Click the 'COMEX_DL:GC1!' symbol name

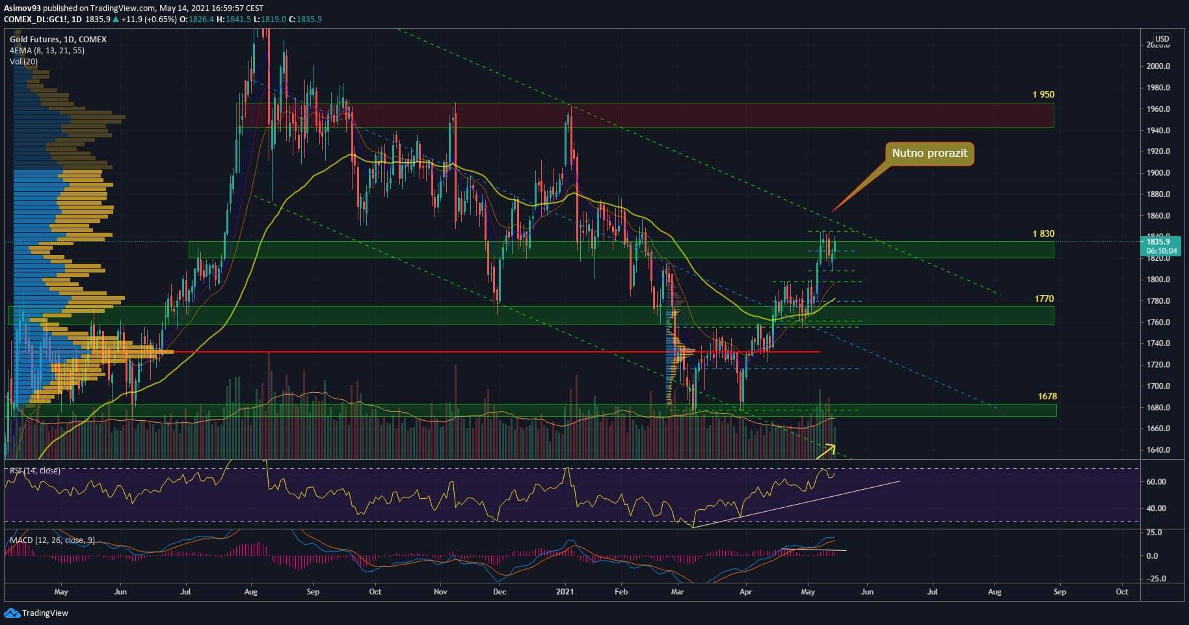pos(35,20)
